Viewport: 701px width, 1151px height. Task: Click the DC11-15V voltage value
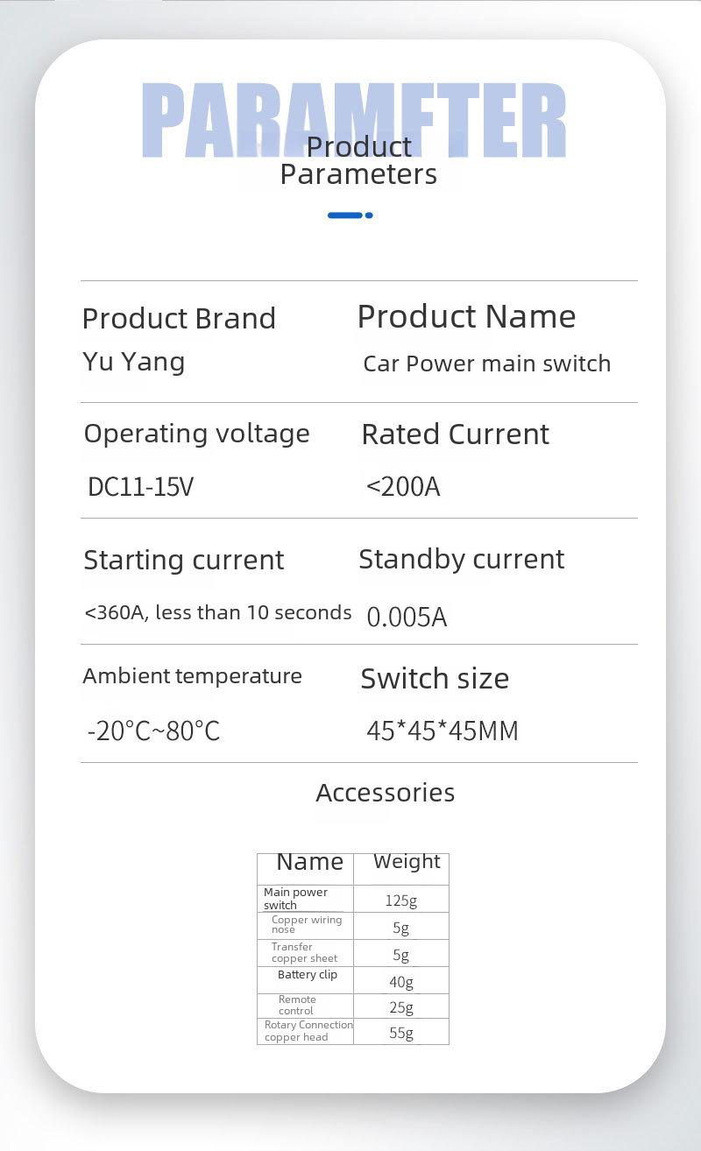pos(140,486)
